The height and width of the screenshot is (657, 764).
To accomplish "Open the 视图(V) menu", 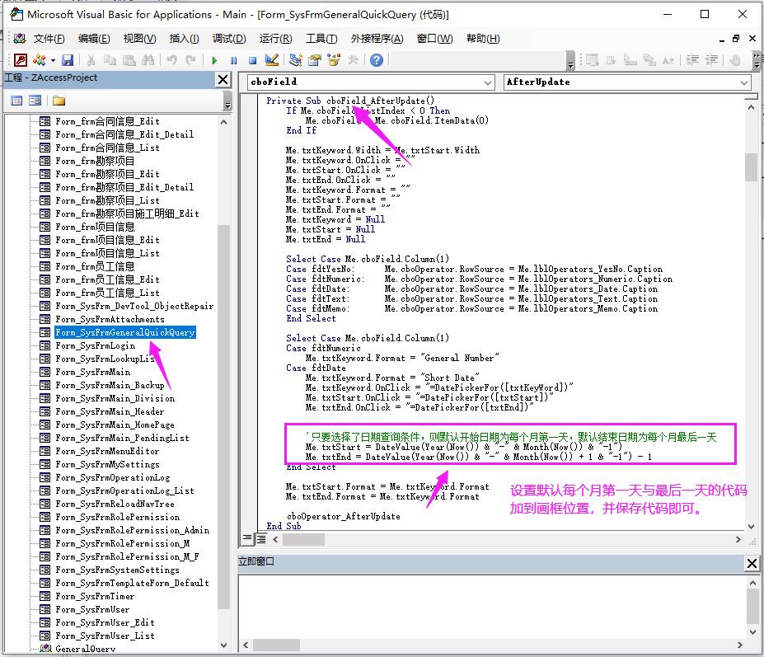I will pos(140,39).
